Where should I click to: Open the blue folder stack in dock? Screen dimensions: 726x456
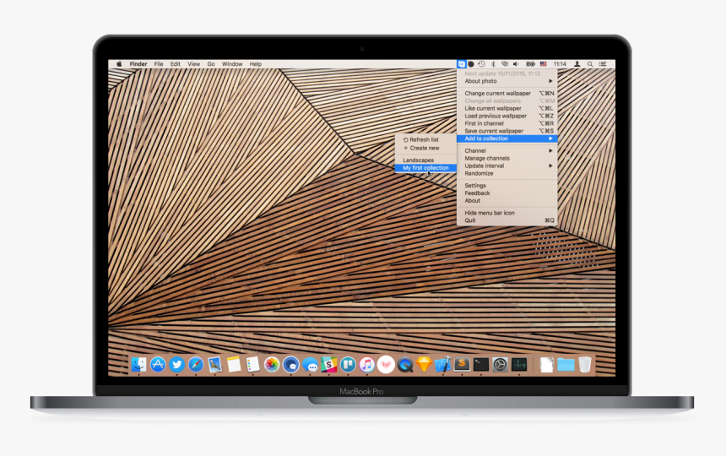click(566, 365)
